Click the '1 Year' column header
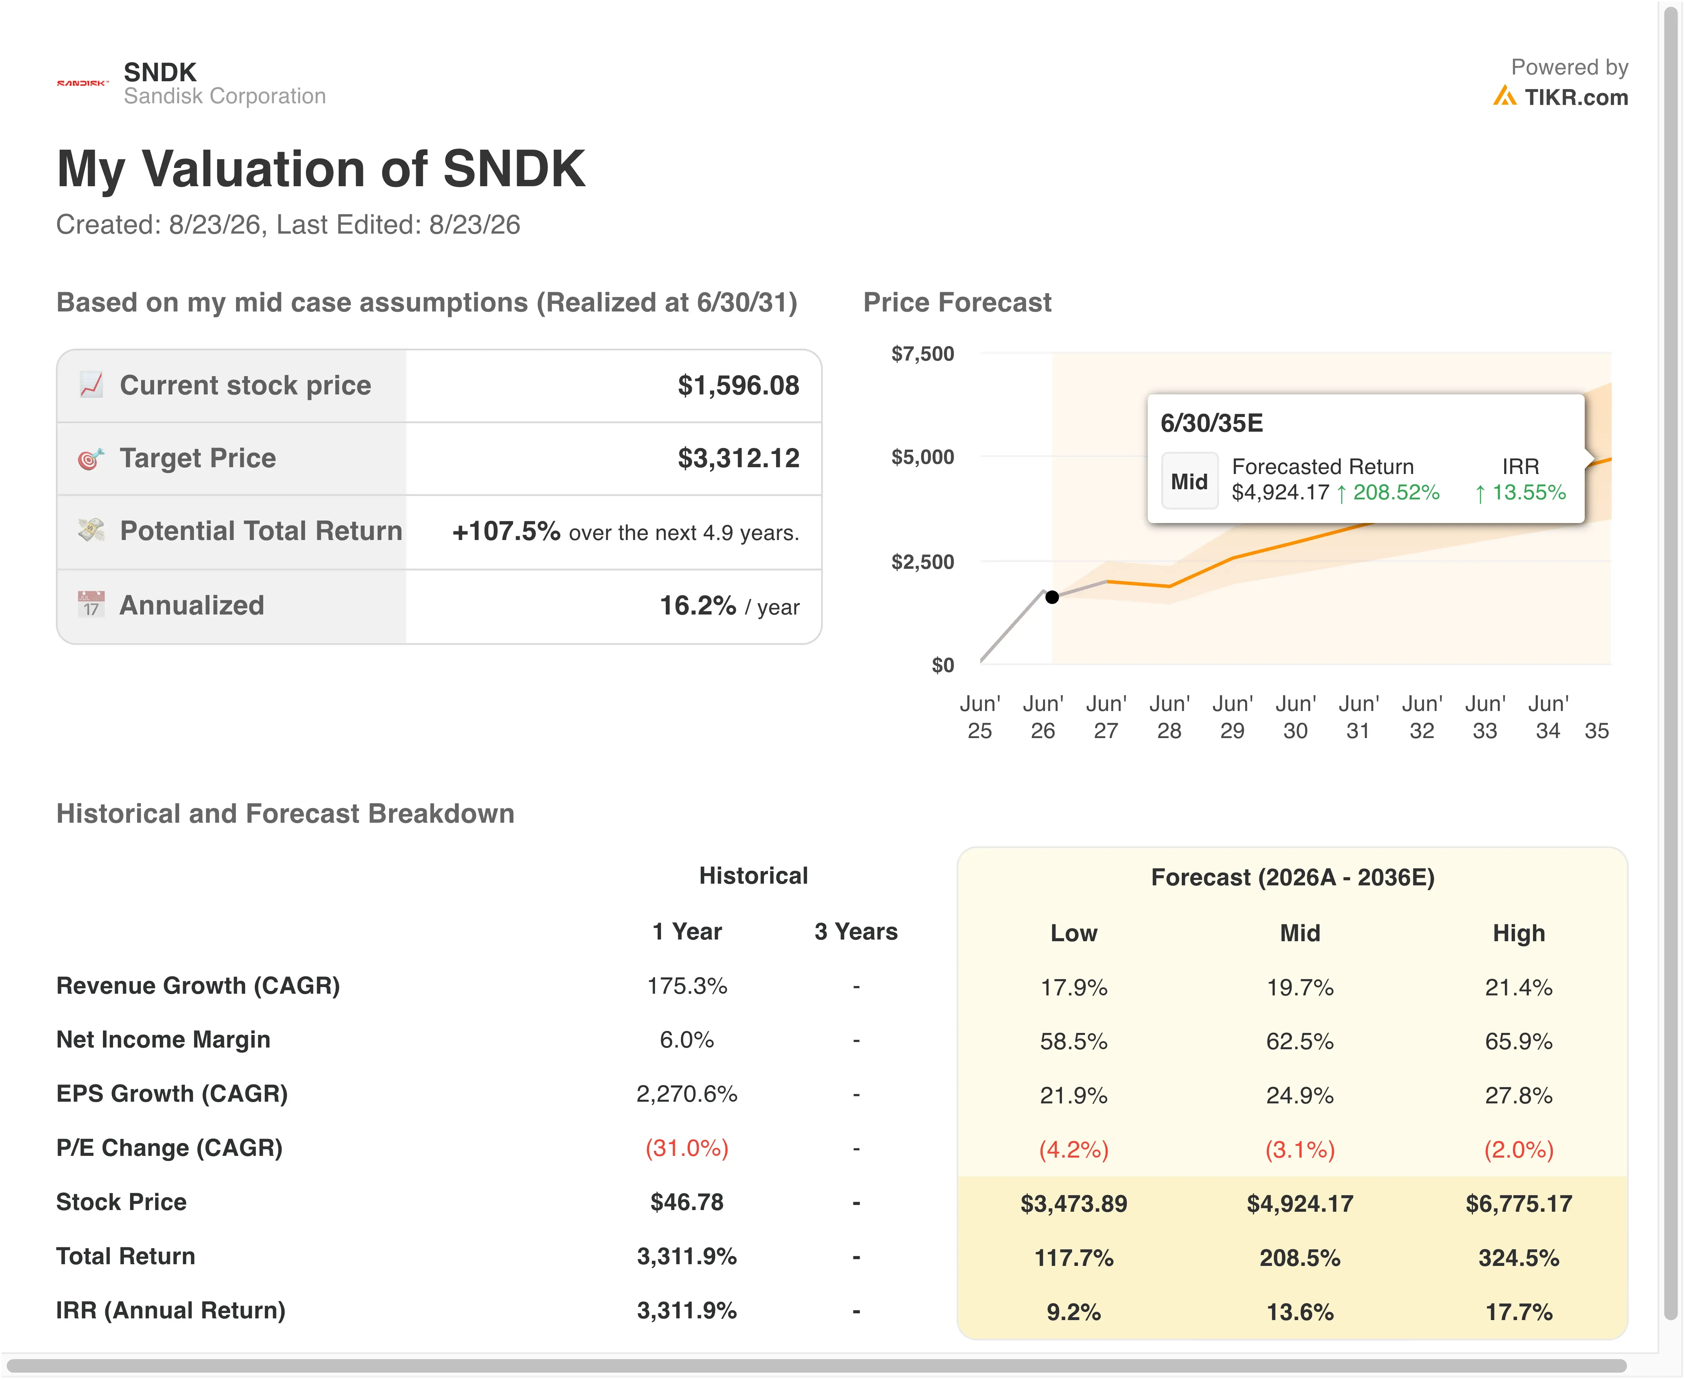Screen dimensions: 1684x1380 point(687,932)
